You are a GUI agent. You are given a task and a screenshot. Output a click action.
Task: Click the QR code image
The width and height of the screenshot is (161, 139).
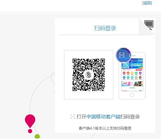(x=89, y=75)
